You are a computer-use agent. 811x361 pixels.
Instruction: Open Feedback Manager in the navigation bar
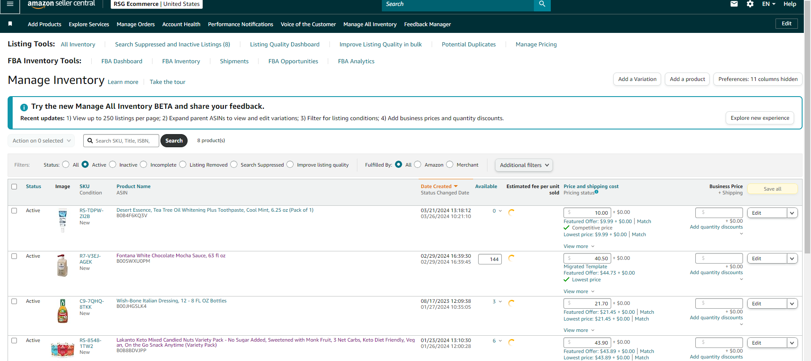point(427,24)
